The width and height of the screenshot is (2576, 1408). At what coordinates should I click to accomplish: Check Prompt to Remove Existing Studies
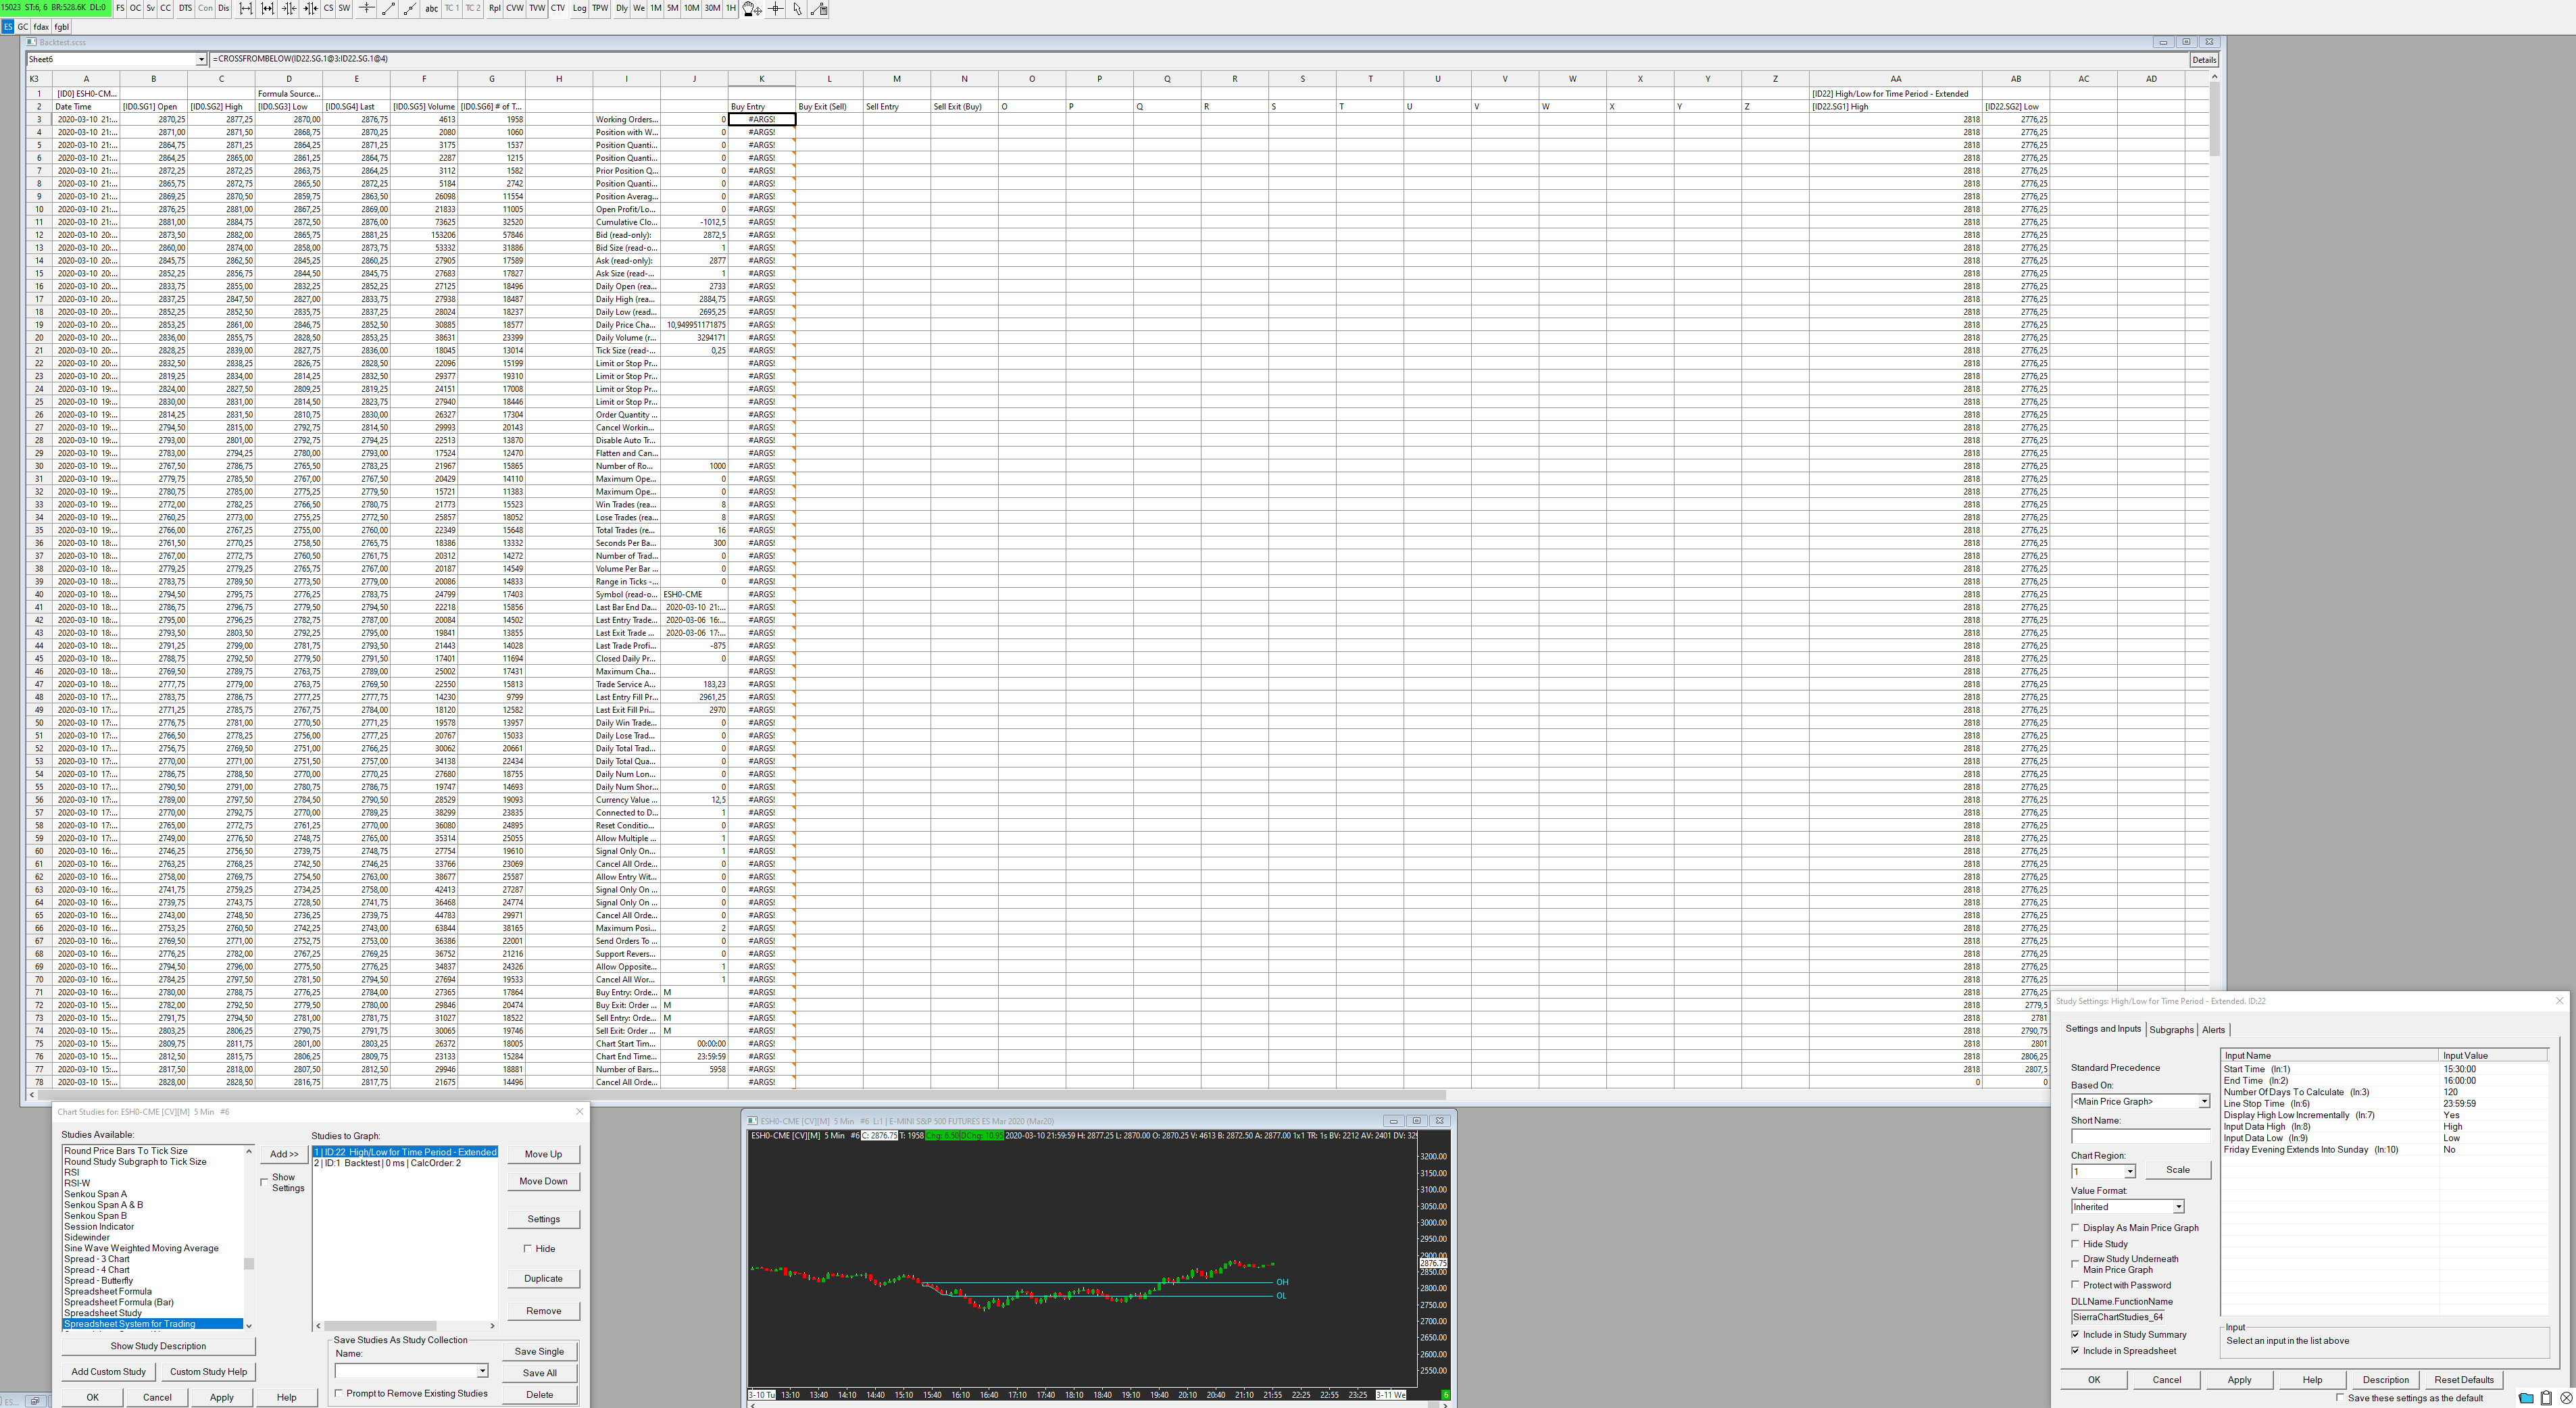[339, 1393]
